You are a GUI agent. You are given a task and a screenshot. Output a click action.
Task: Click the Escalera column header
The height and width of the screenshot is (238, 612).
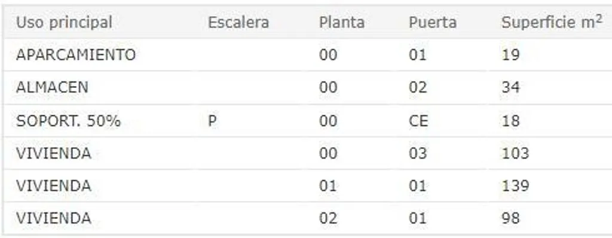238,22
